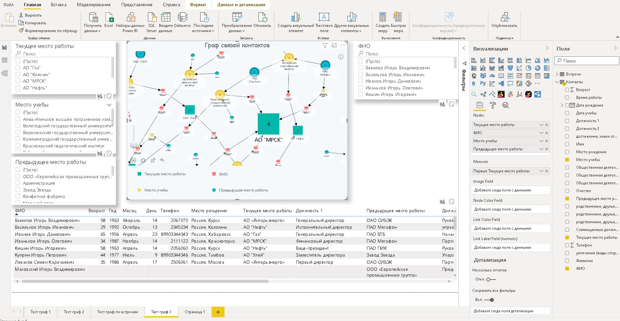Toggle the Несколько отчетов switch
Viewport: 620px width, 321px height.
(491, 279)
